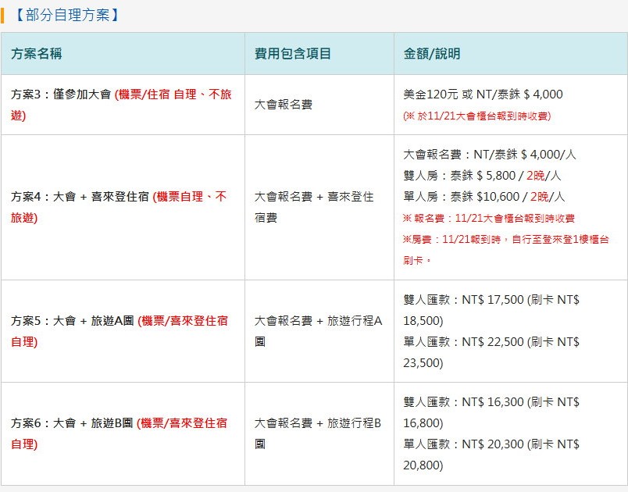
Task: Click 大會報名費 in the 方案3 row
Action: 284,104
